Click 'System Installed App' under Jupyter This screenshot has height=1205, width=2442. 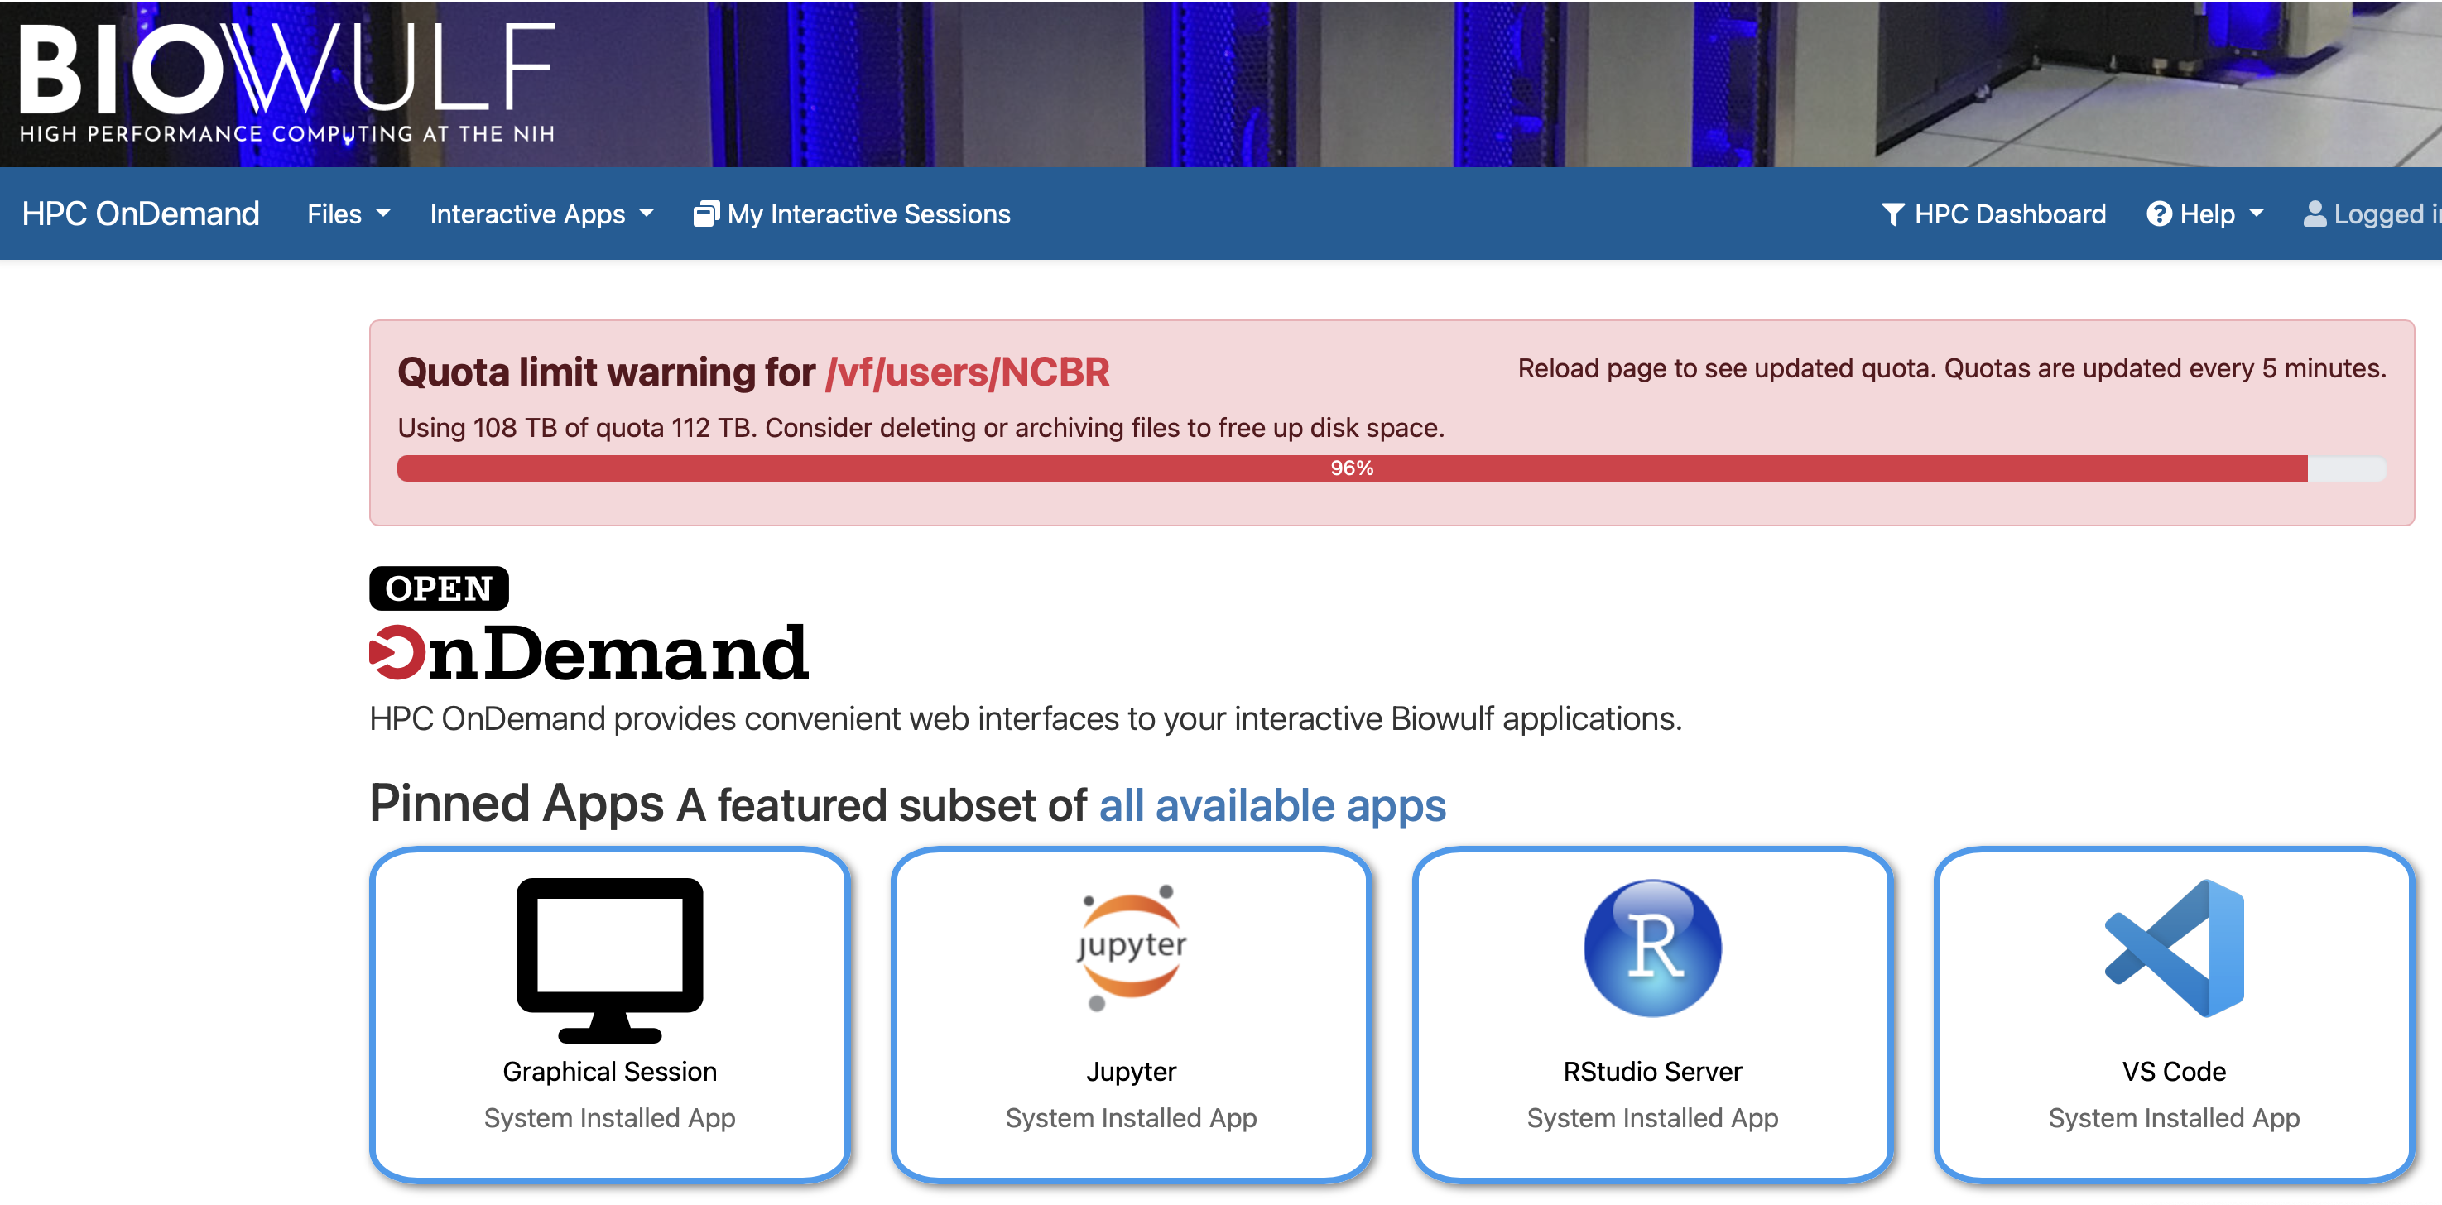pos(1131,1118)
